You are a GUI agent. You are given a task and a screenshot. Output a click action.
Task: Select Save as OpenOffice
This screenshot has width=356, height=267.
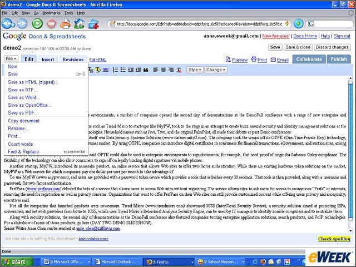point(46,105)
